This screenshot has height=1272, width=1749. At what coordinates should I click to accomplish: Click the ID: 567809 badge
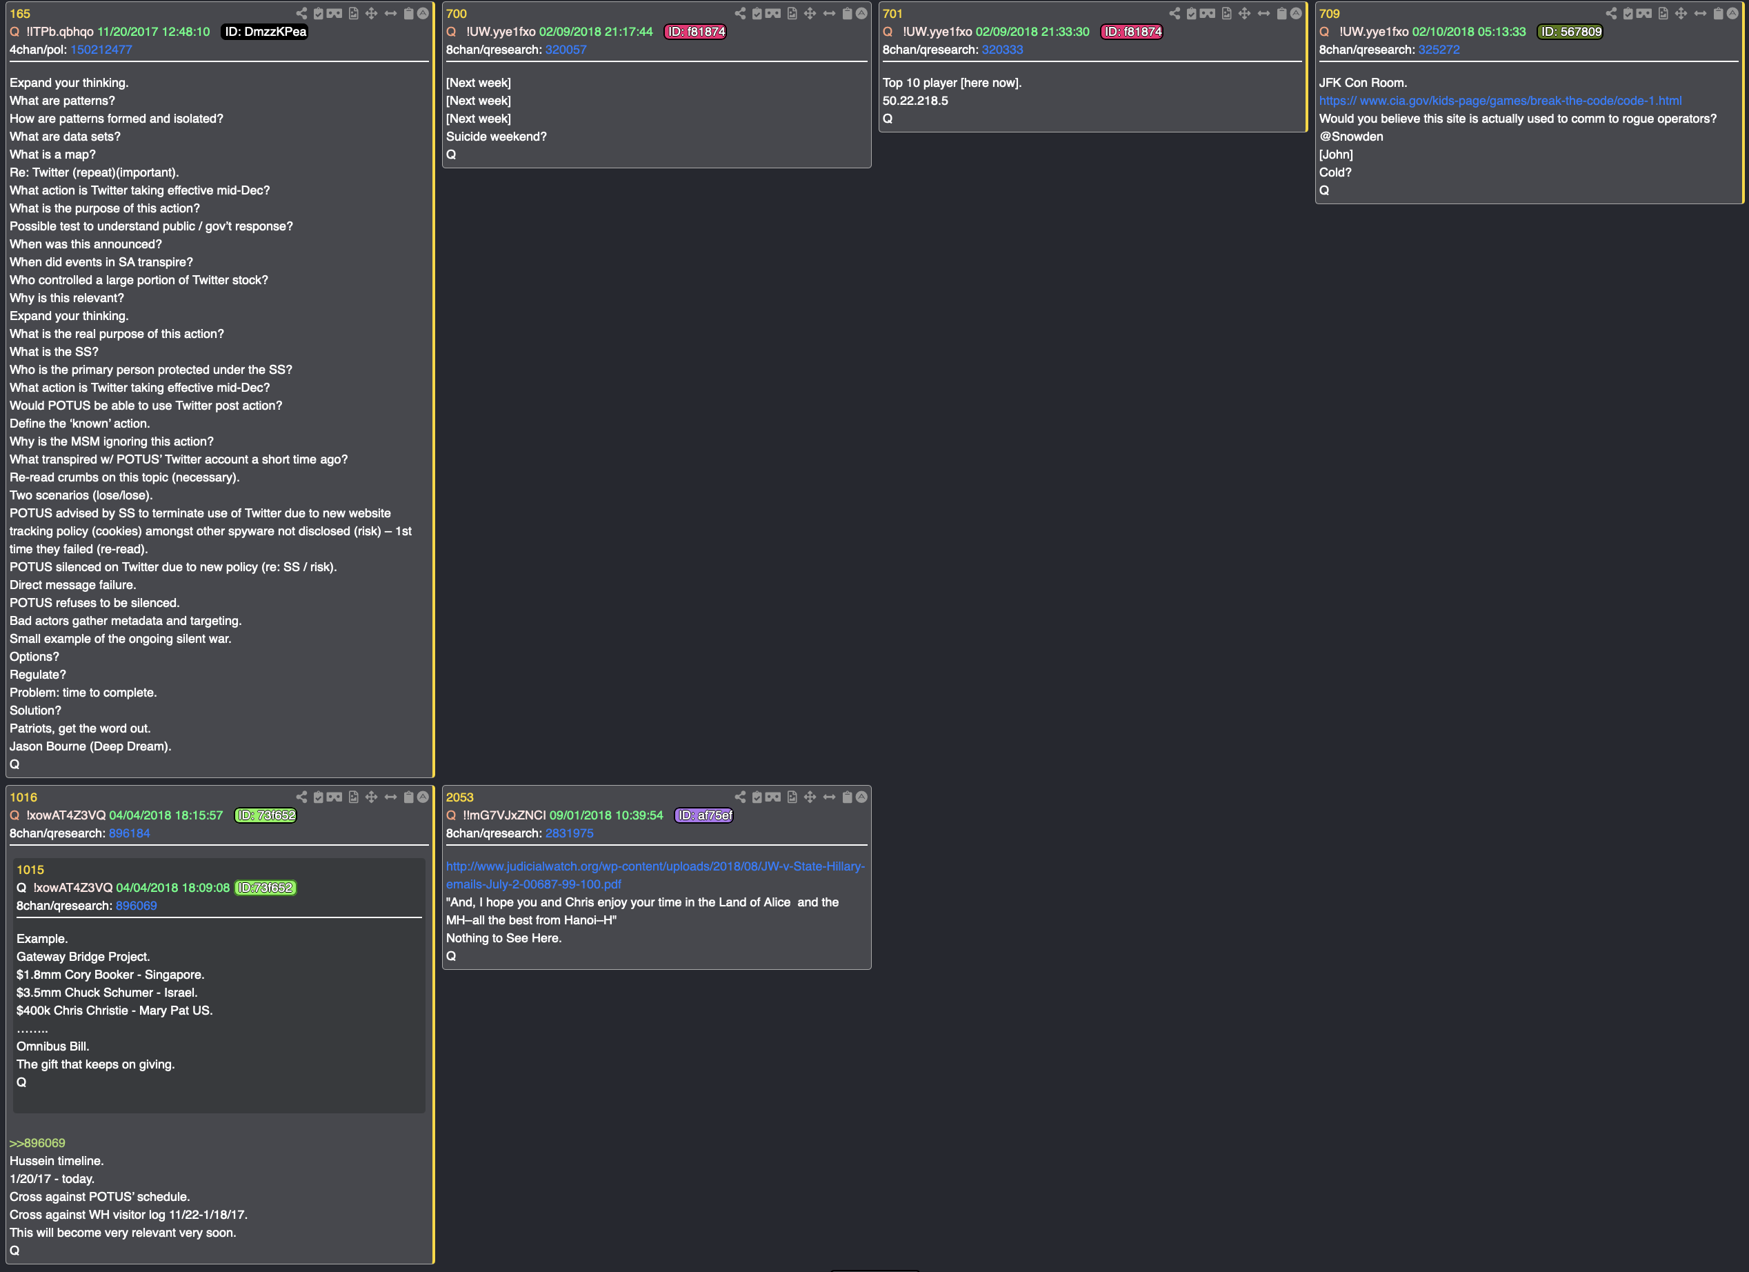pos(1570,32)
